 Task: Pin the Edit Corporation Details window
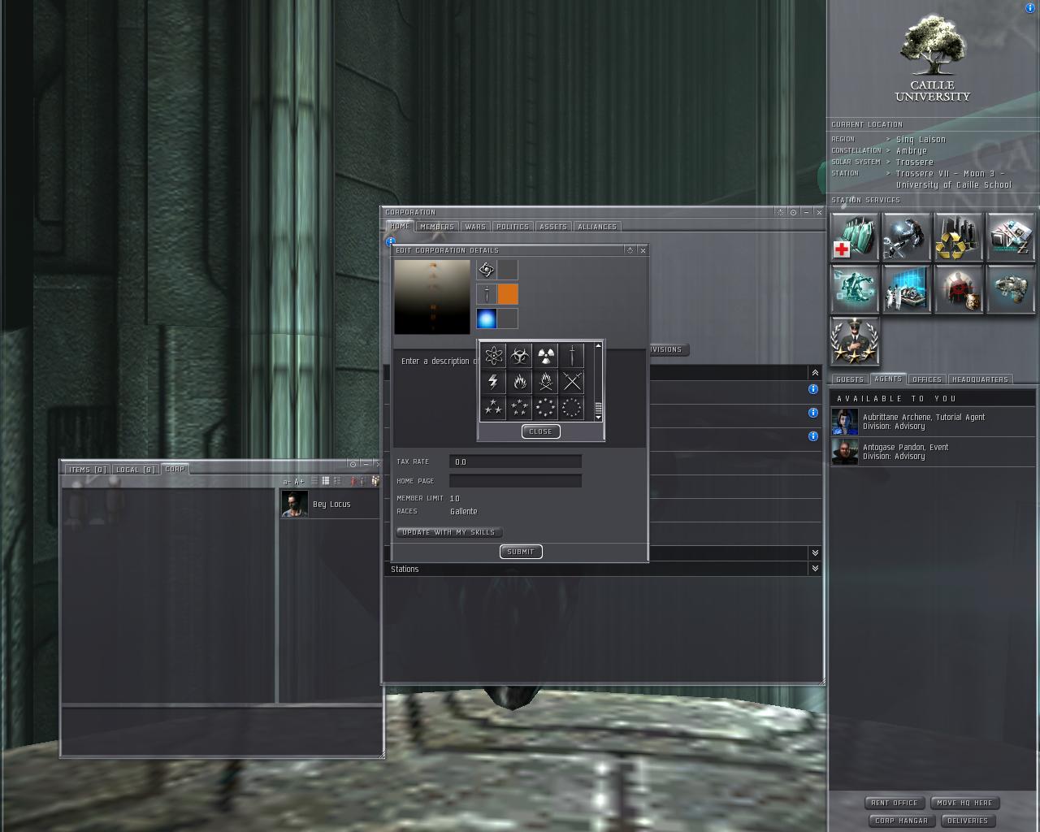(630, 250)
